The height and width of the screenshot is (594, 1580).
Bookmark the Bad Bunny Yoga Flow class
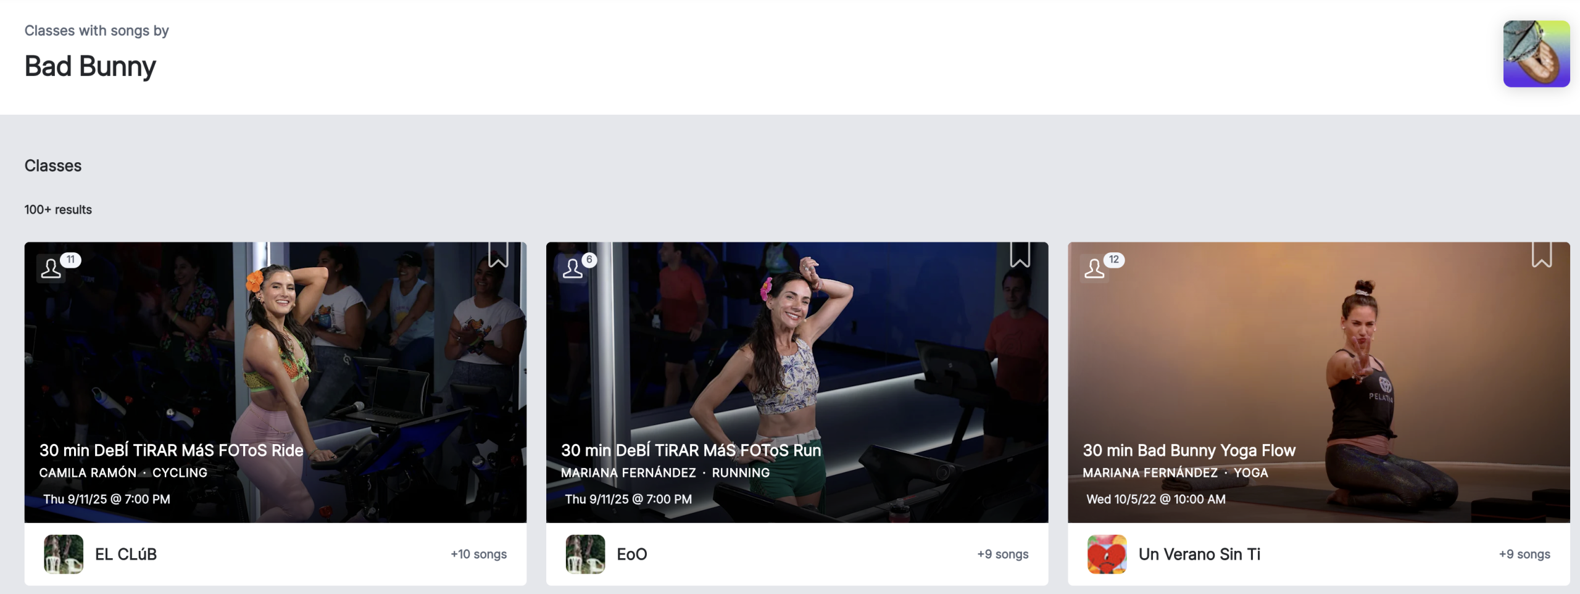[1541, 254]
